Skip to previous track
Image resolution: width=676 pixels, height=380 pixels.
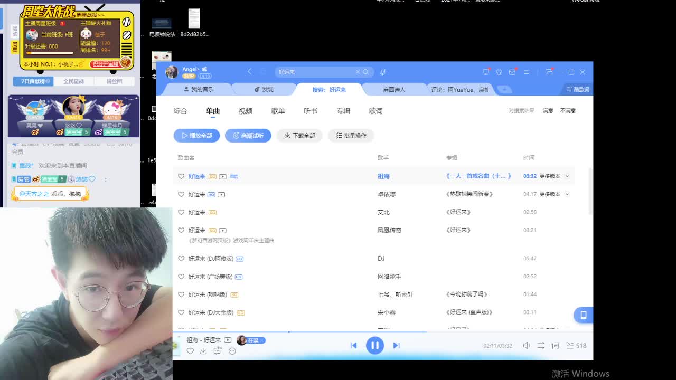point(353,345)
